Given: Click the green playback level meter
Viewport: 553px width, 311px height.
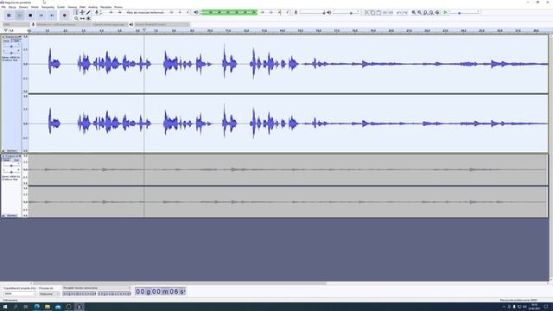Looking at the screenshot, I should point(229,12).
